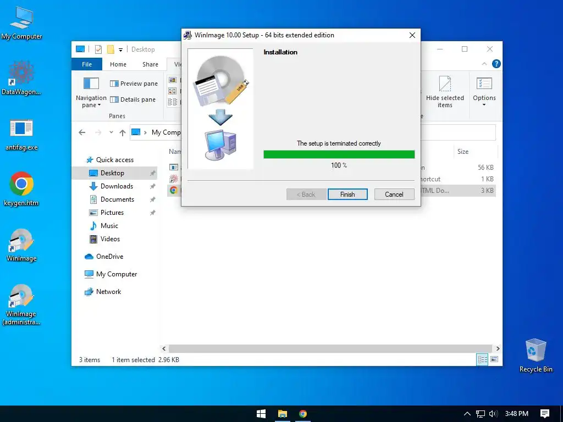Open My Computer desktop icon
Screen dimensions: 563x422
21,23
